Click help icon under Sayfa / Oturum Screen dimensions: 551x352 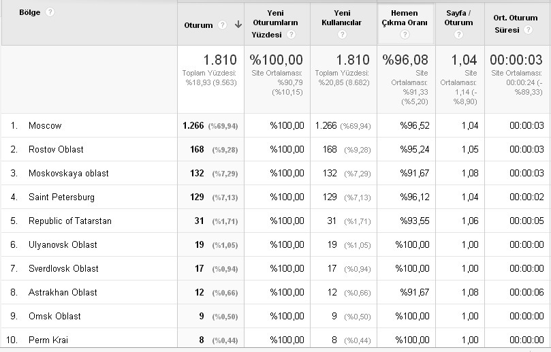pyautogui.click(x=458, y=35)
